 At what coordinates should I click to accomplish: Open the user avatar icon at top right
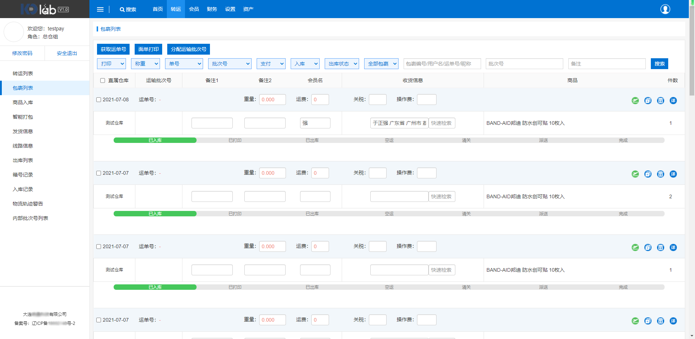click(x=665, y=9)
